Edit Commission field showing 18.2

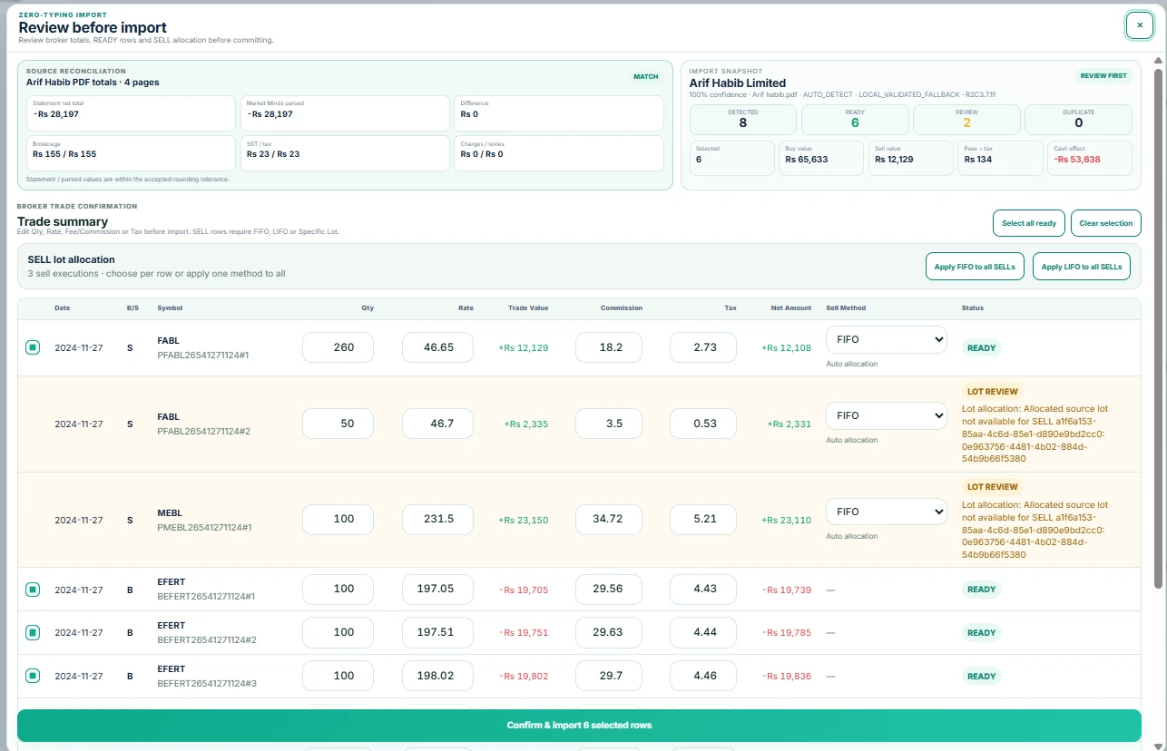(x=608, y=347)
